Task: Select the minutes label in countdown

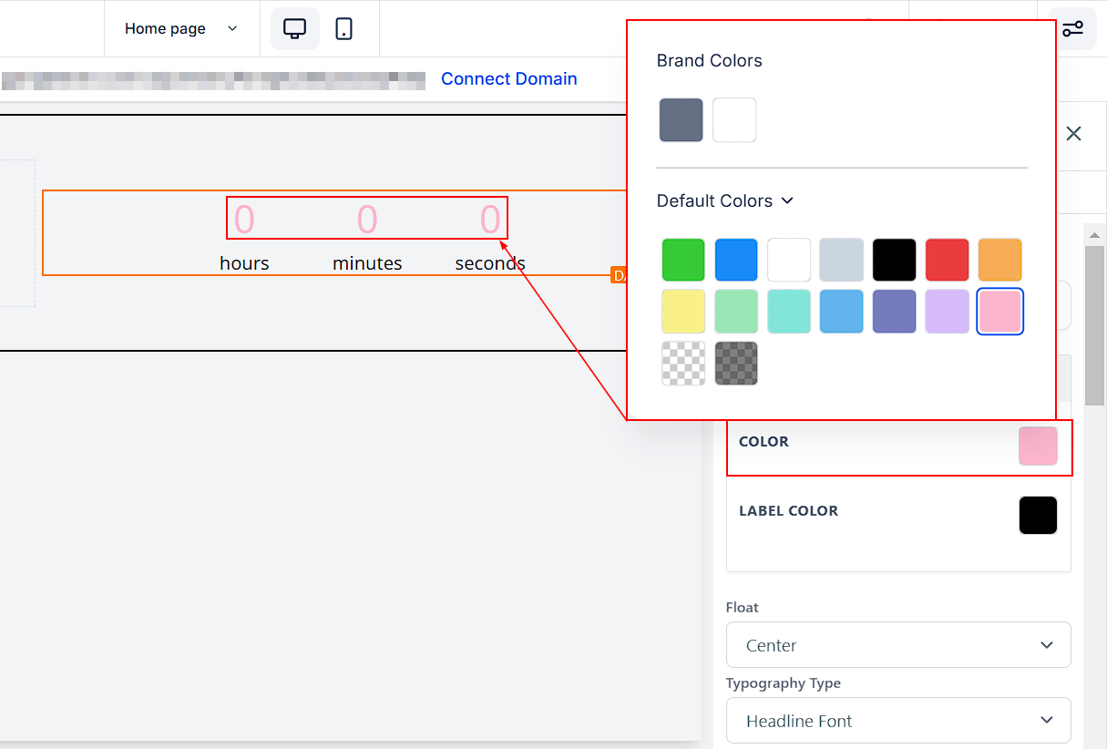Action: tap(367, 263)
